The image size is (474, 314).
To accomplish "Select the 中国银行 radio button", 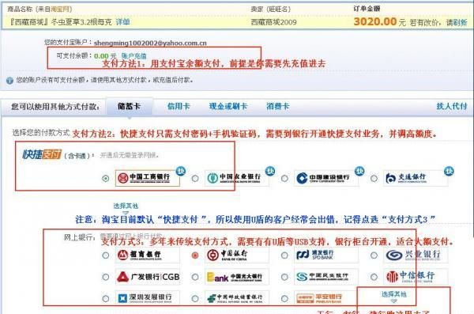I will tap(195, 255).
